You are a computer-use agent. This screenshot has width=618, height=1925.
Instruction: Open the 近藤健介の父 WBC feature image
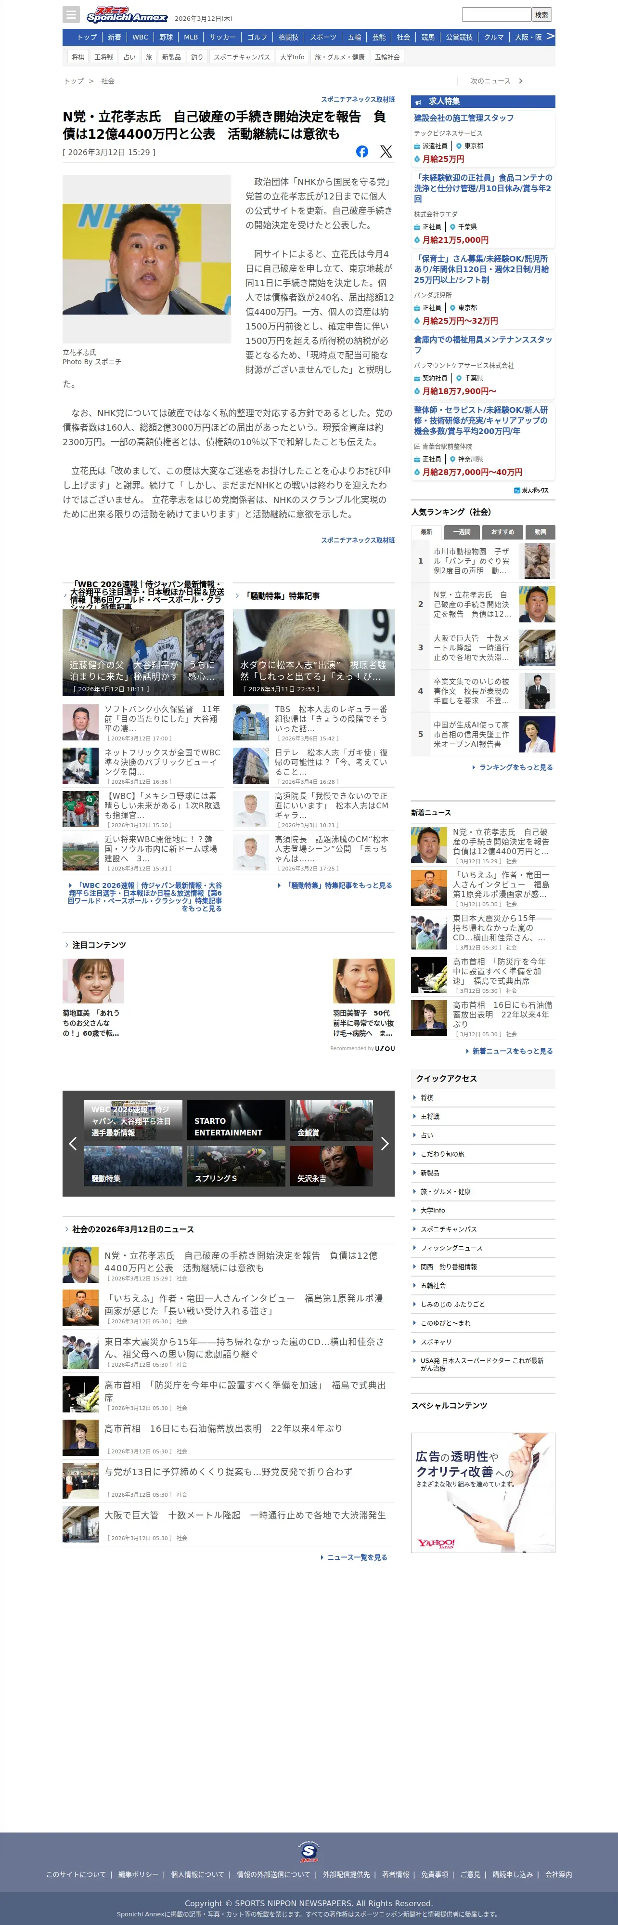coord(143,652)
